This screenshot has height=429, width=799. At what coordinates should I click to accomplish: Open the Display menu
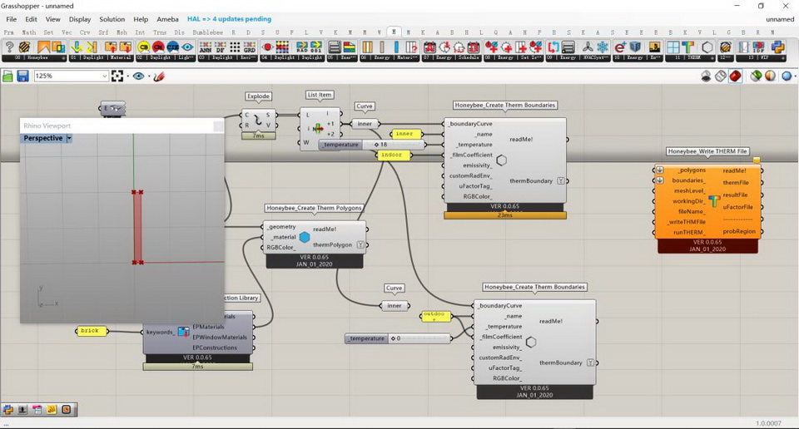(x=80, y=19)
